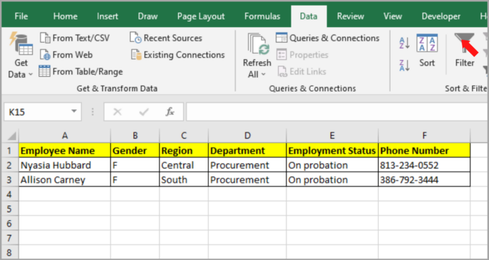Viewport: 489px width, 260px height.
Task: Switch to the Draw tab
Action: click(x=148, y=16)
